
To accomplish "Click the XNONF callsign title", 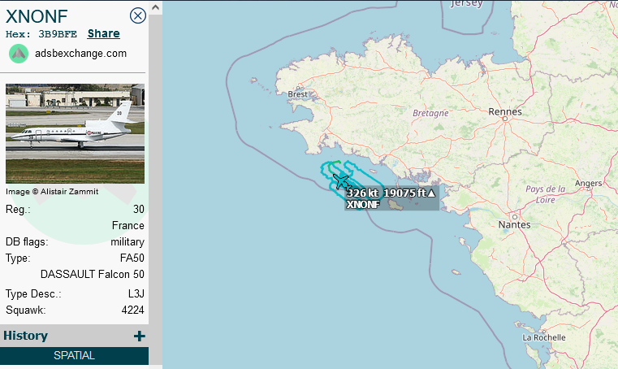I will point(37,16).
